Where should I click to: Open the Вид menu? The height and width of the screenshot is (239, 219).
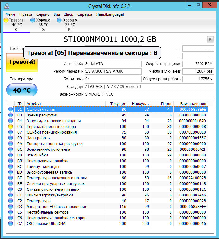(57, 14)
